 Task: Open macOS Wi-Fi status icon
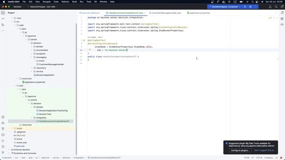point(247,2)
